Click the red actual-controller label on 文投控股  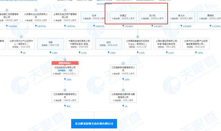click(x=65, y=63)
